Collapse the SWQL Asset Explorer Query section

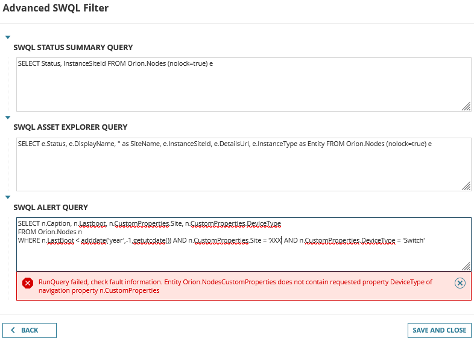pyautogui.click(x=8, y=118)
